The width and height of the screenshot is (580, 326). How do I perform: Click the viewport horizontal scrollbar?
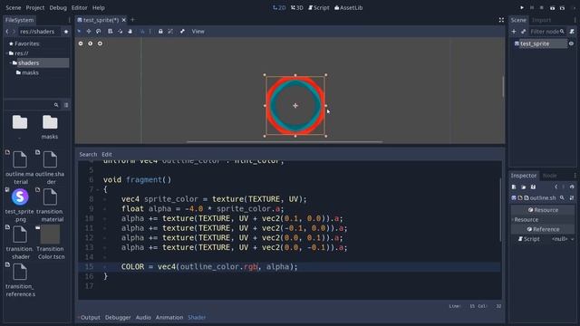coord(284,141)
